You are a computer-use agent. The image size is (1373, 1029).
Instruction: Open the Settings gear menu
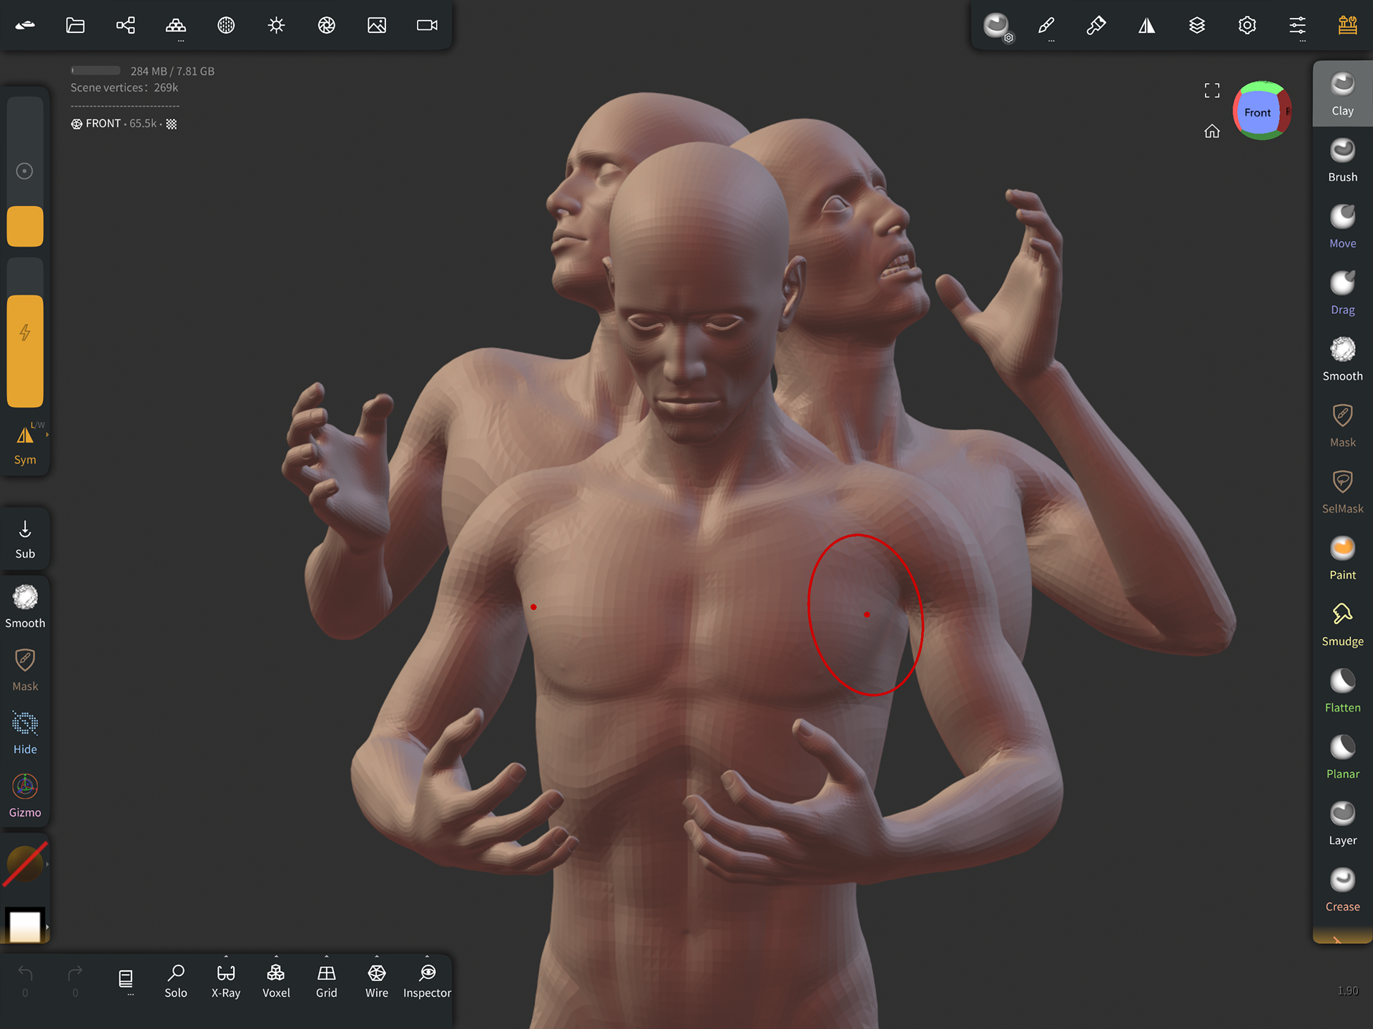(x=1247, y=26)
